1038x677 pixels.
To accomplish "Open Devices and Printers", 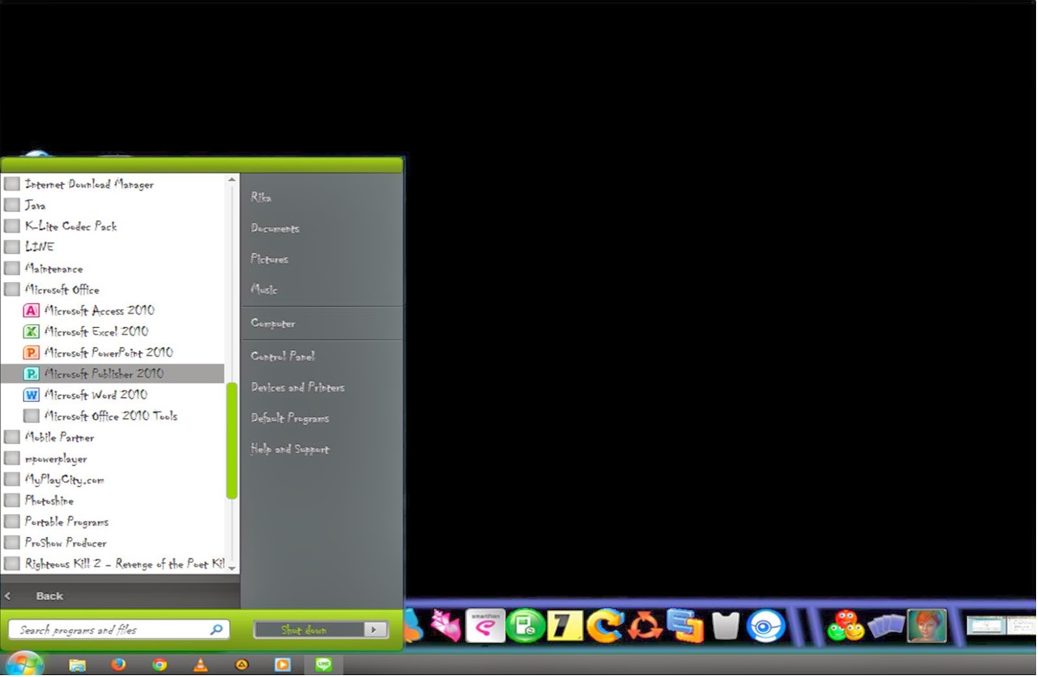I will click(298, 387).
